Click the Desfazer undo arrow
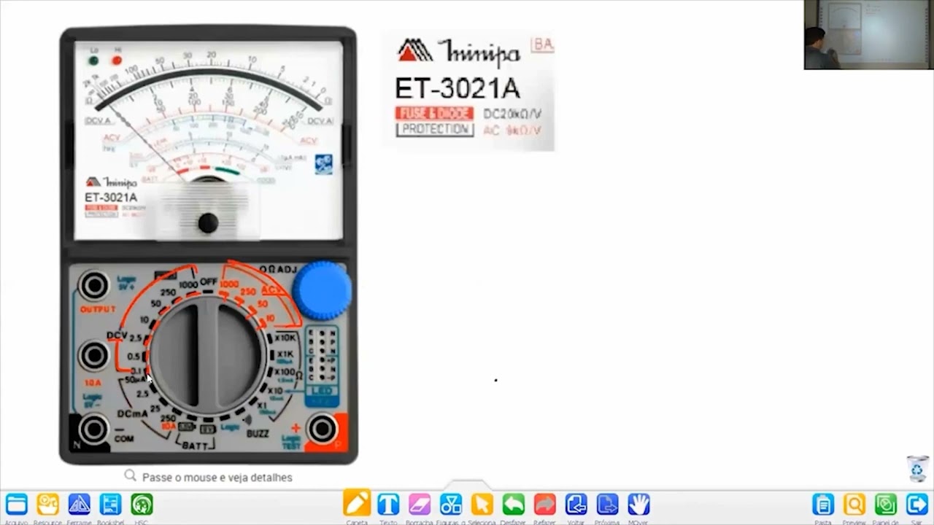Image resolution: width=934 pixels, height=525 pixels. coord(514,504)
